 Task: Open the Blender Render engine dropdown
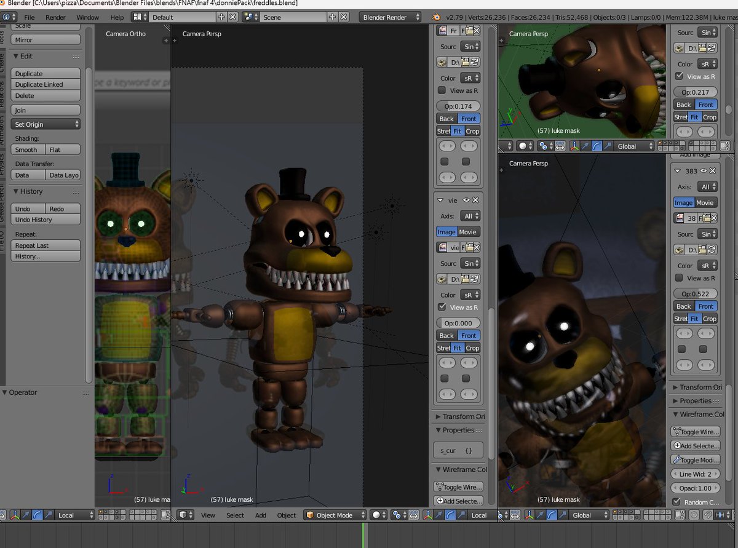tap(390, 17)
